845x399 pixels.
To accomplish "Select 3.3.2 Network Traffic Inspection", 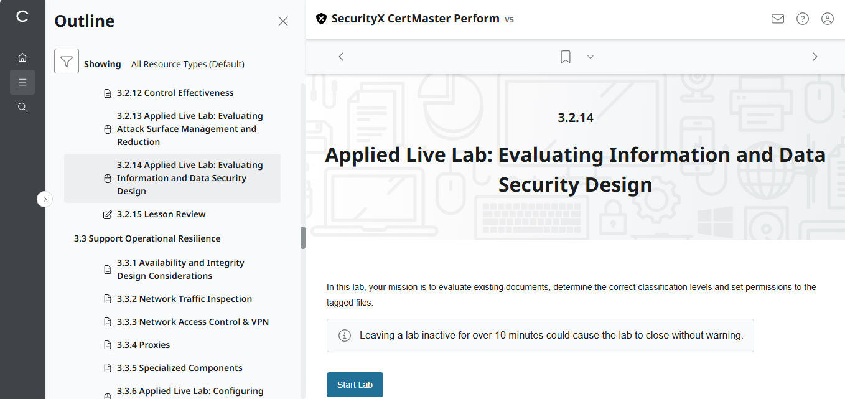I will [x=184, y=298].
